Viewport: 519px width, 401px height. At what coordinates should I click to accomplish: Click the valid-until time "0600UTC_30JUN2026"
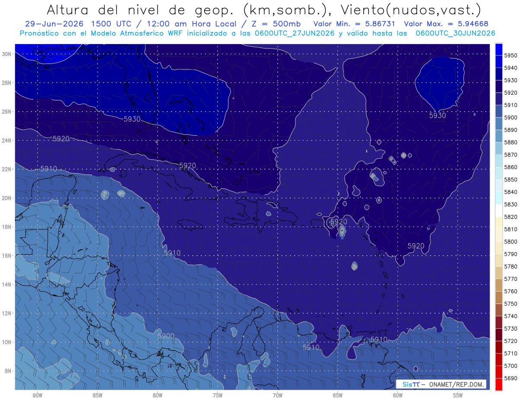[x=455, y=33]
